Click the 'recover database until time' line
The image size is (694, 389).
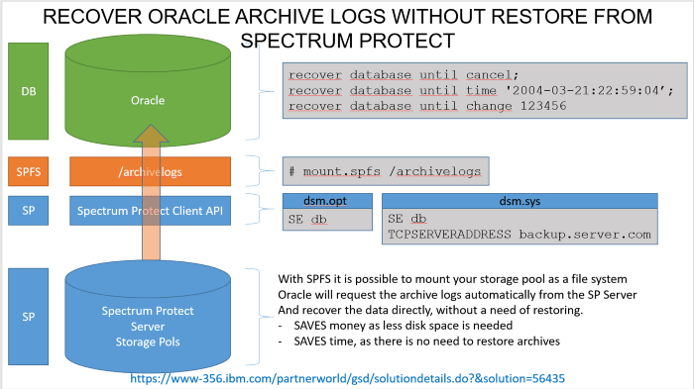pos(481,91)
